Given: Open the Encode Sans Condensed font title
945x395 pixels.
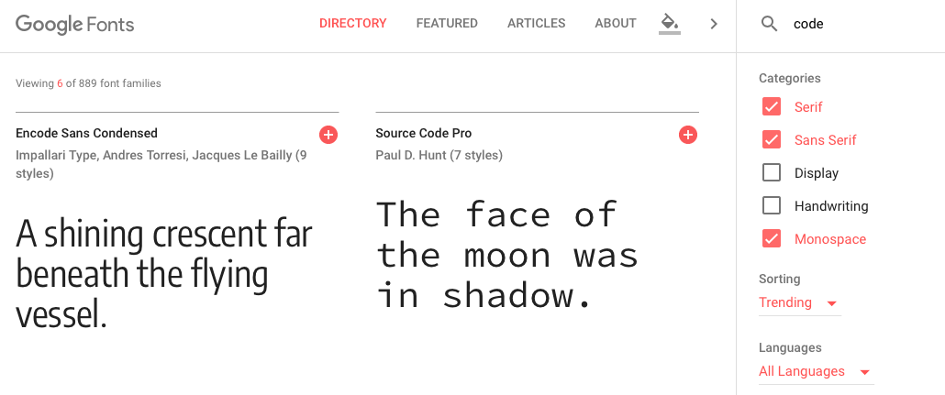Looking at the screenshot, I should click(86, 133).
